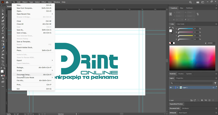Image resolution: width=218 pixels, height=115 pixels.
Task: Click Create New Sublayer icon
Action: (x=206, y=100)
